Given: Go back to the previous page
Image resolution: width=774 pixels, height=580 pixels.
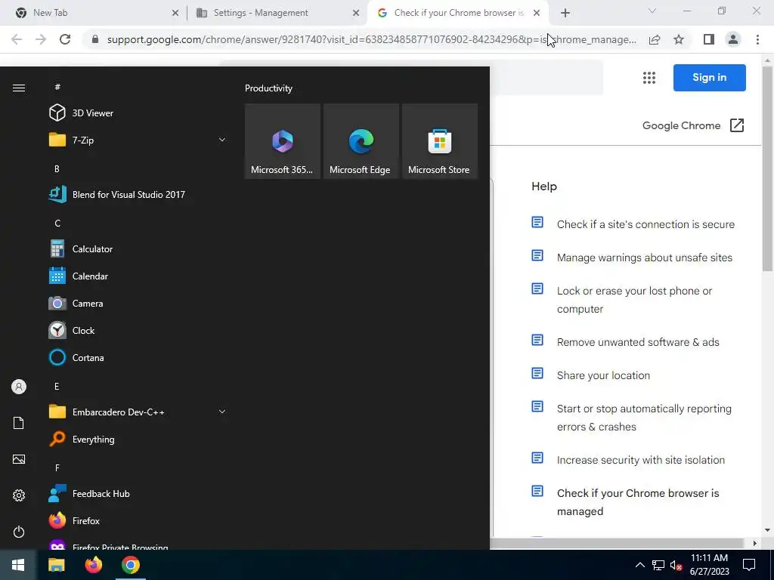Looking at the screenshot, I should point(17,39).
